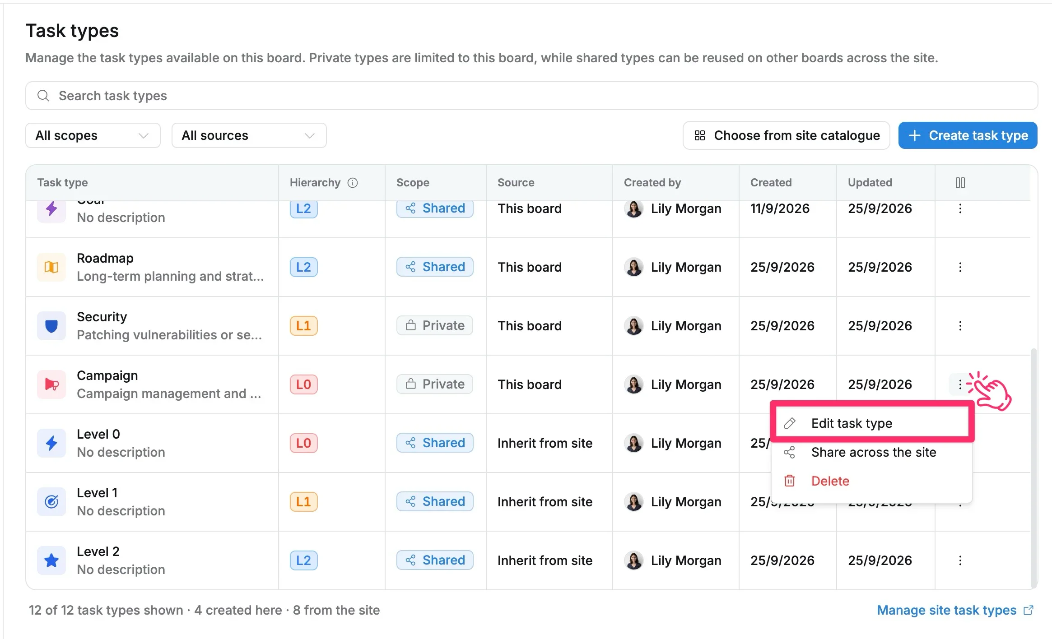Click the Campaign task type name
Image resolution: width=1052 pixels, height=639 pixels.
coord(107,375)
